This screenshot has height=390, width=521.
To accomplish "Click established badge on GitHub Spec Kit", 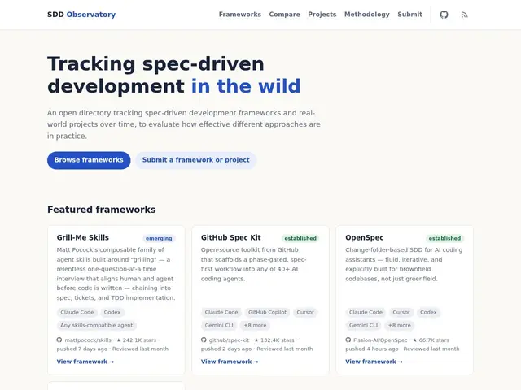I will point(300,238).
